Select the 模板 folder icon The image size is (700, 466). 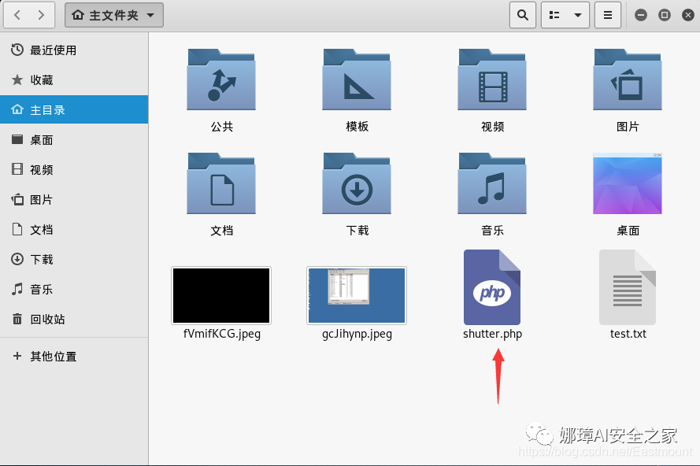pos(357,80)
